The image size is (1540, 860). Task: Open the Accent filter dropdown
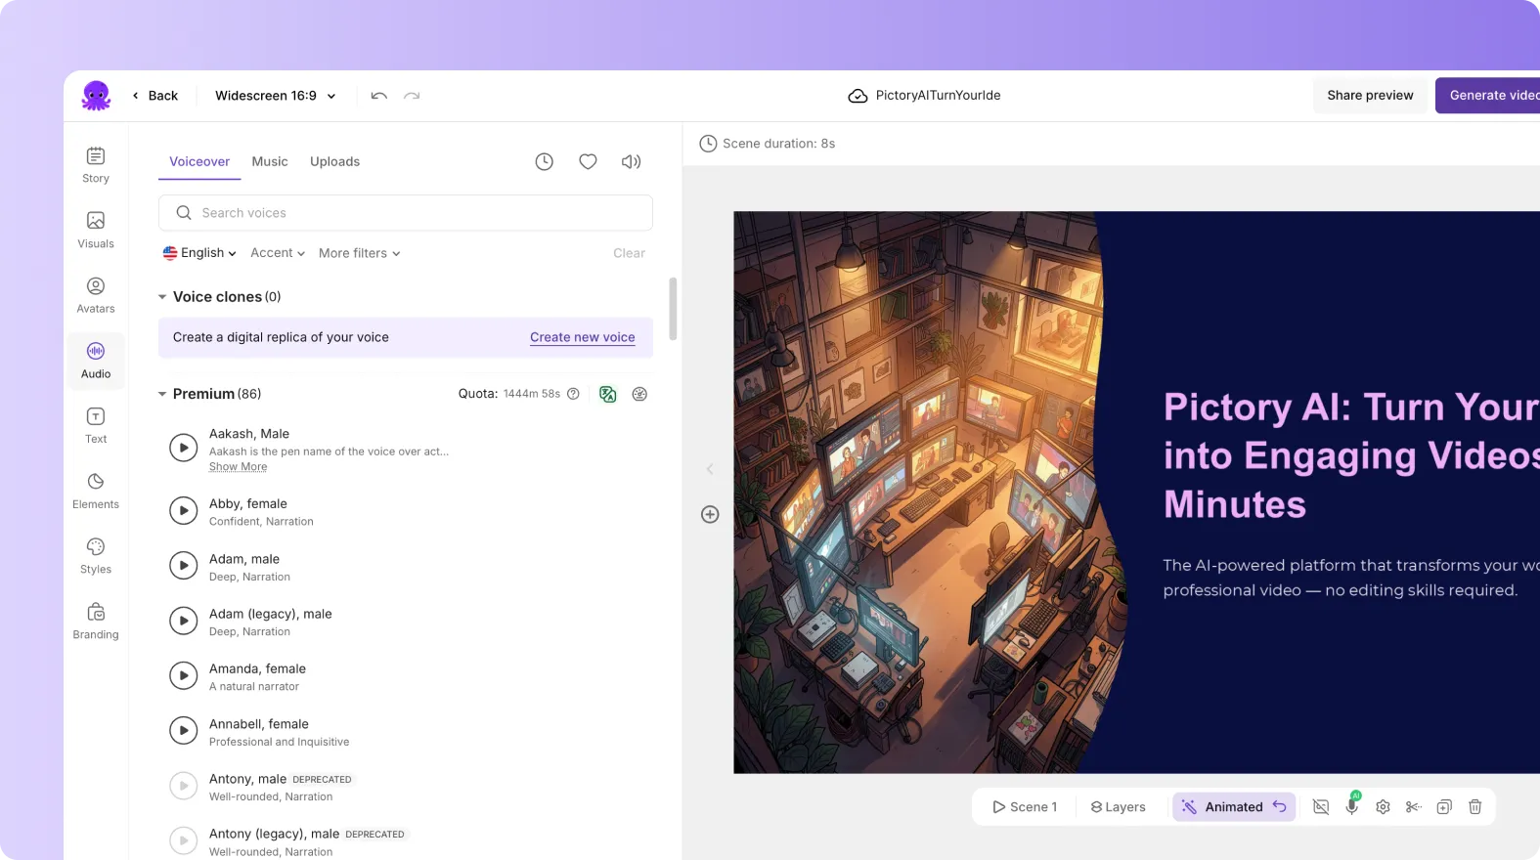[278, 253]
